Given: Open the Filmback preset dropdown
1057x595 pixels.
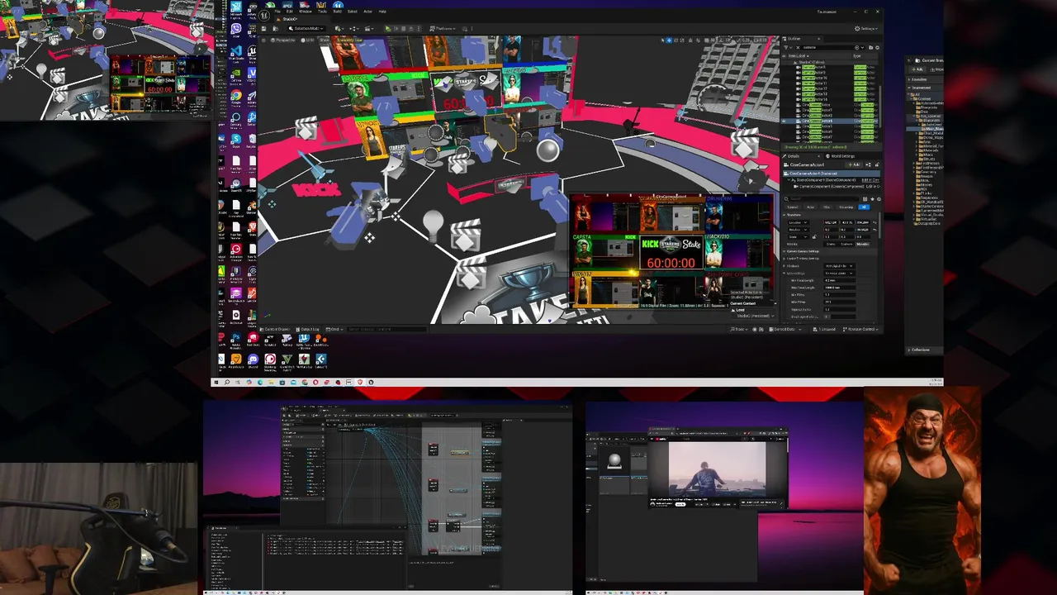Looking at the screenshot, I should point(839,266).
